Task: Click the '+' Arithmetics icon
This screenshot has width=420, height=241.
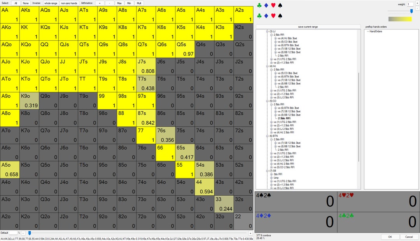Action: pos(100,3)
